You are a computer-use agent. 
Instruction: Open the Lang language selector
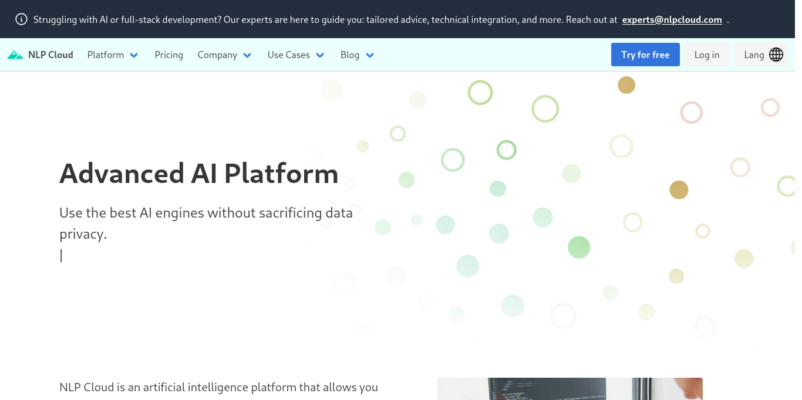[x=761, y=55]
